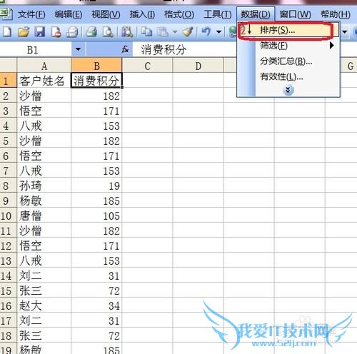Image resolution: width=357 pixels, height=354 pixels.
Task: Click 八戒 in row 4
Action: click(44, 126)
